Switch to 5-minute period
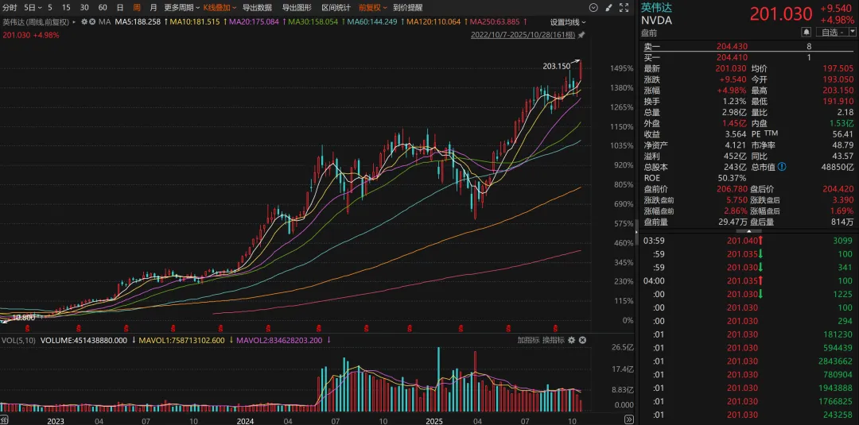Screen dimensions: 859x425 [x=50, y=8]
